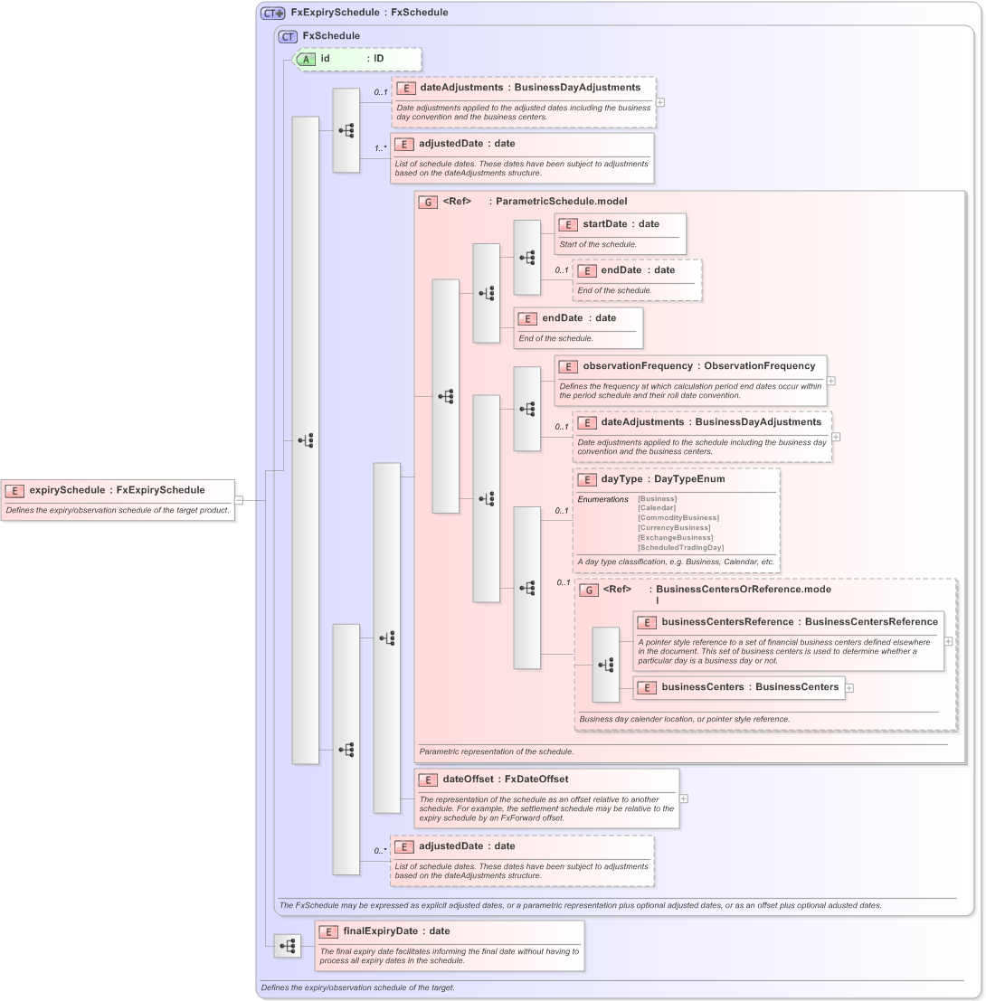Viewport: 986px width, 1001px height.
Task: Select the [Calendar] enumeration value
Action: 657,508
